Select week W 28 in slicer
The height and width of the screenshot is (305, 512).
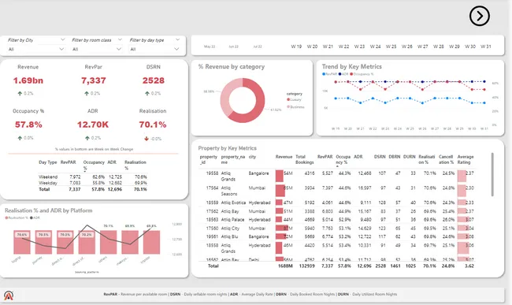(x=439, y=46)
